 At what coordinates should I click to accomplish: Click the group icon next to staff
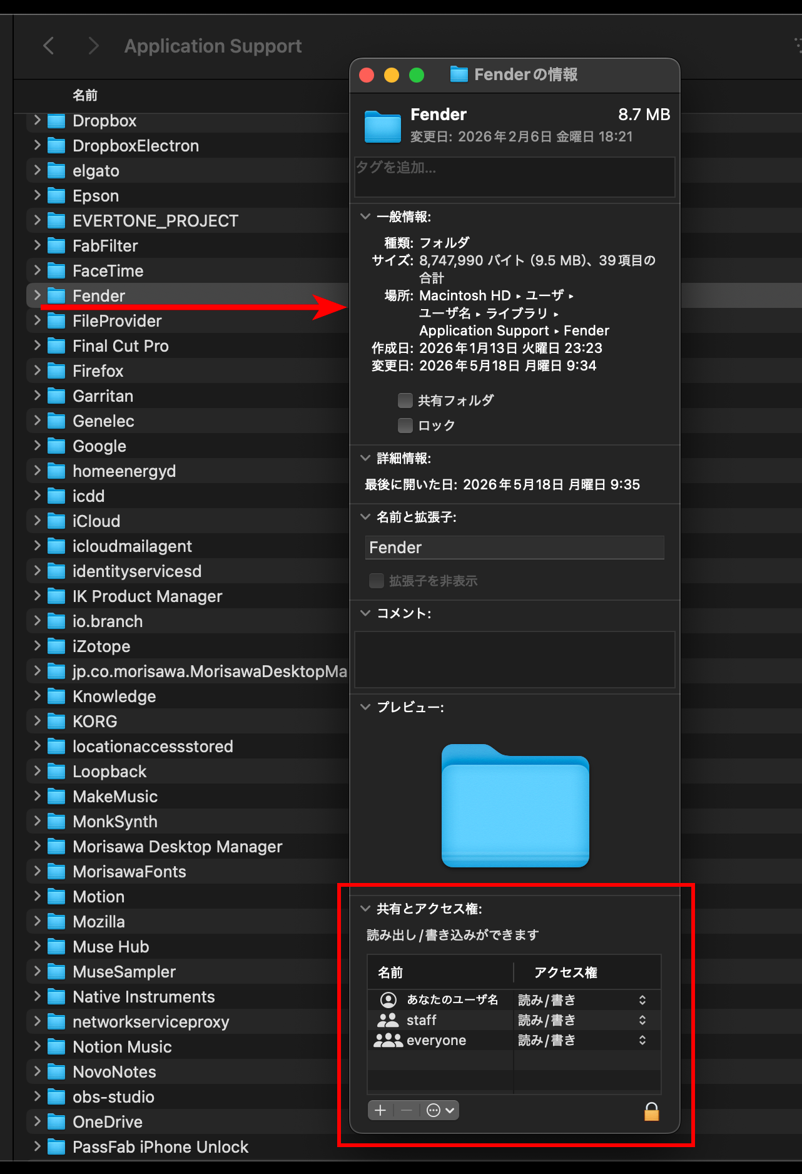pyautogui.click(x=388, y=1020)
